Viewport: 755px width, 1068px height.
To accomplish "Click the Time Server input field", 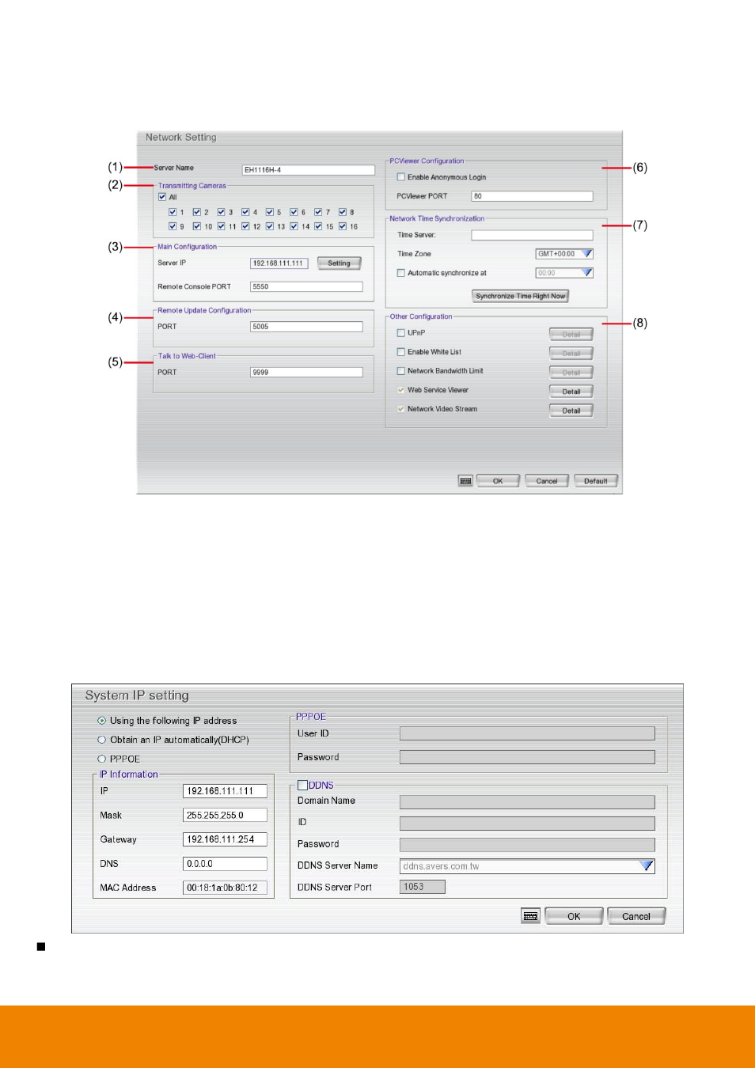I will (x=531, y=234).
